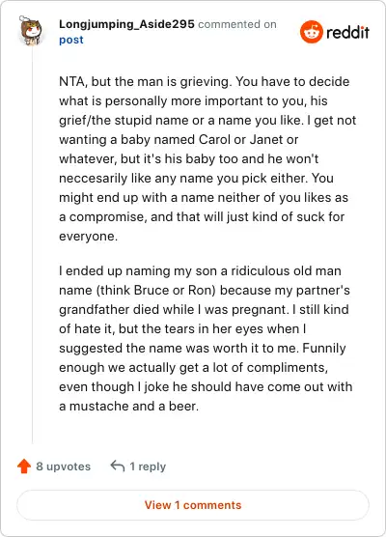This screenshot has height=537, width=386.
Task: Click the "View 1 comments" button
Action: click(x=193, y=505)
